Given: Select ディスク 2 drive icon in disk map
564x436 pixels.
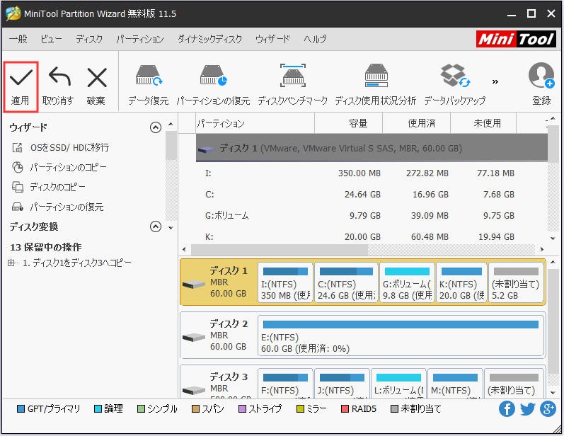Looking at the screenshot, I should (193, 338).
